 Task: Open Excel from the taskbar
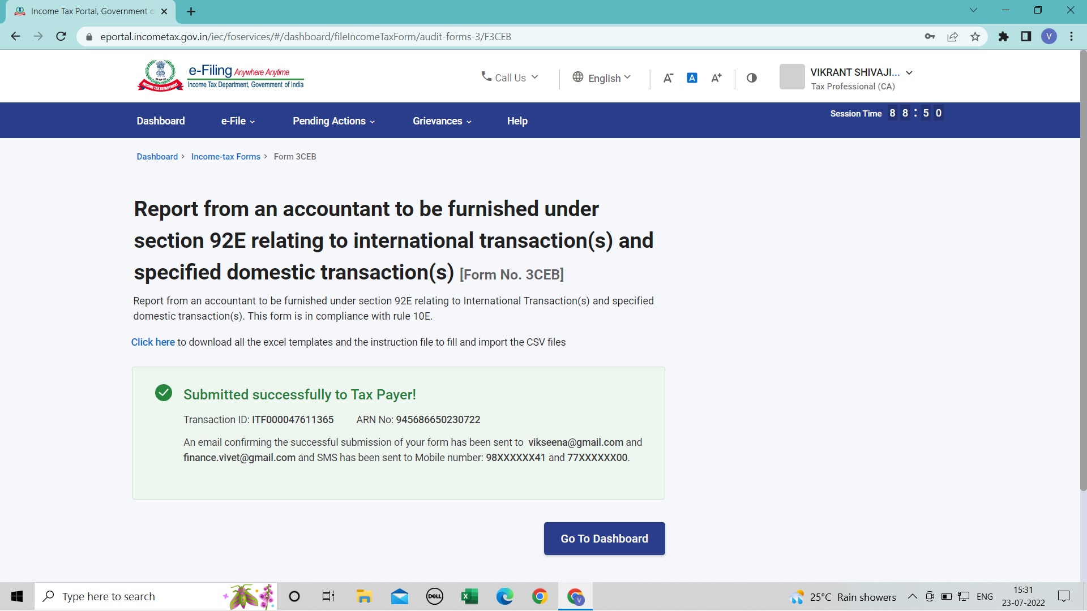tap(469, 596)
